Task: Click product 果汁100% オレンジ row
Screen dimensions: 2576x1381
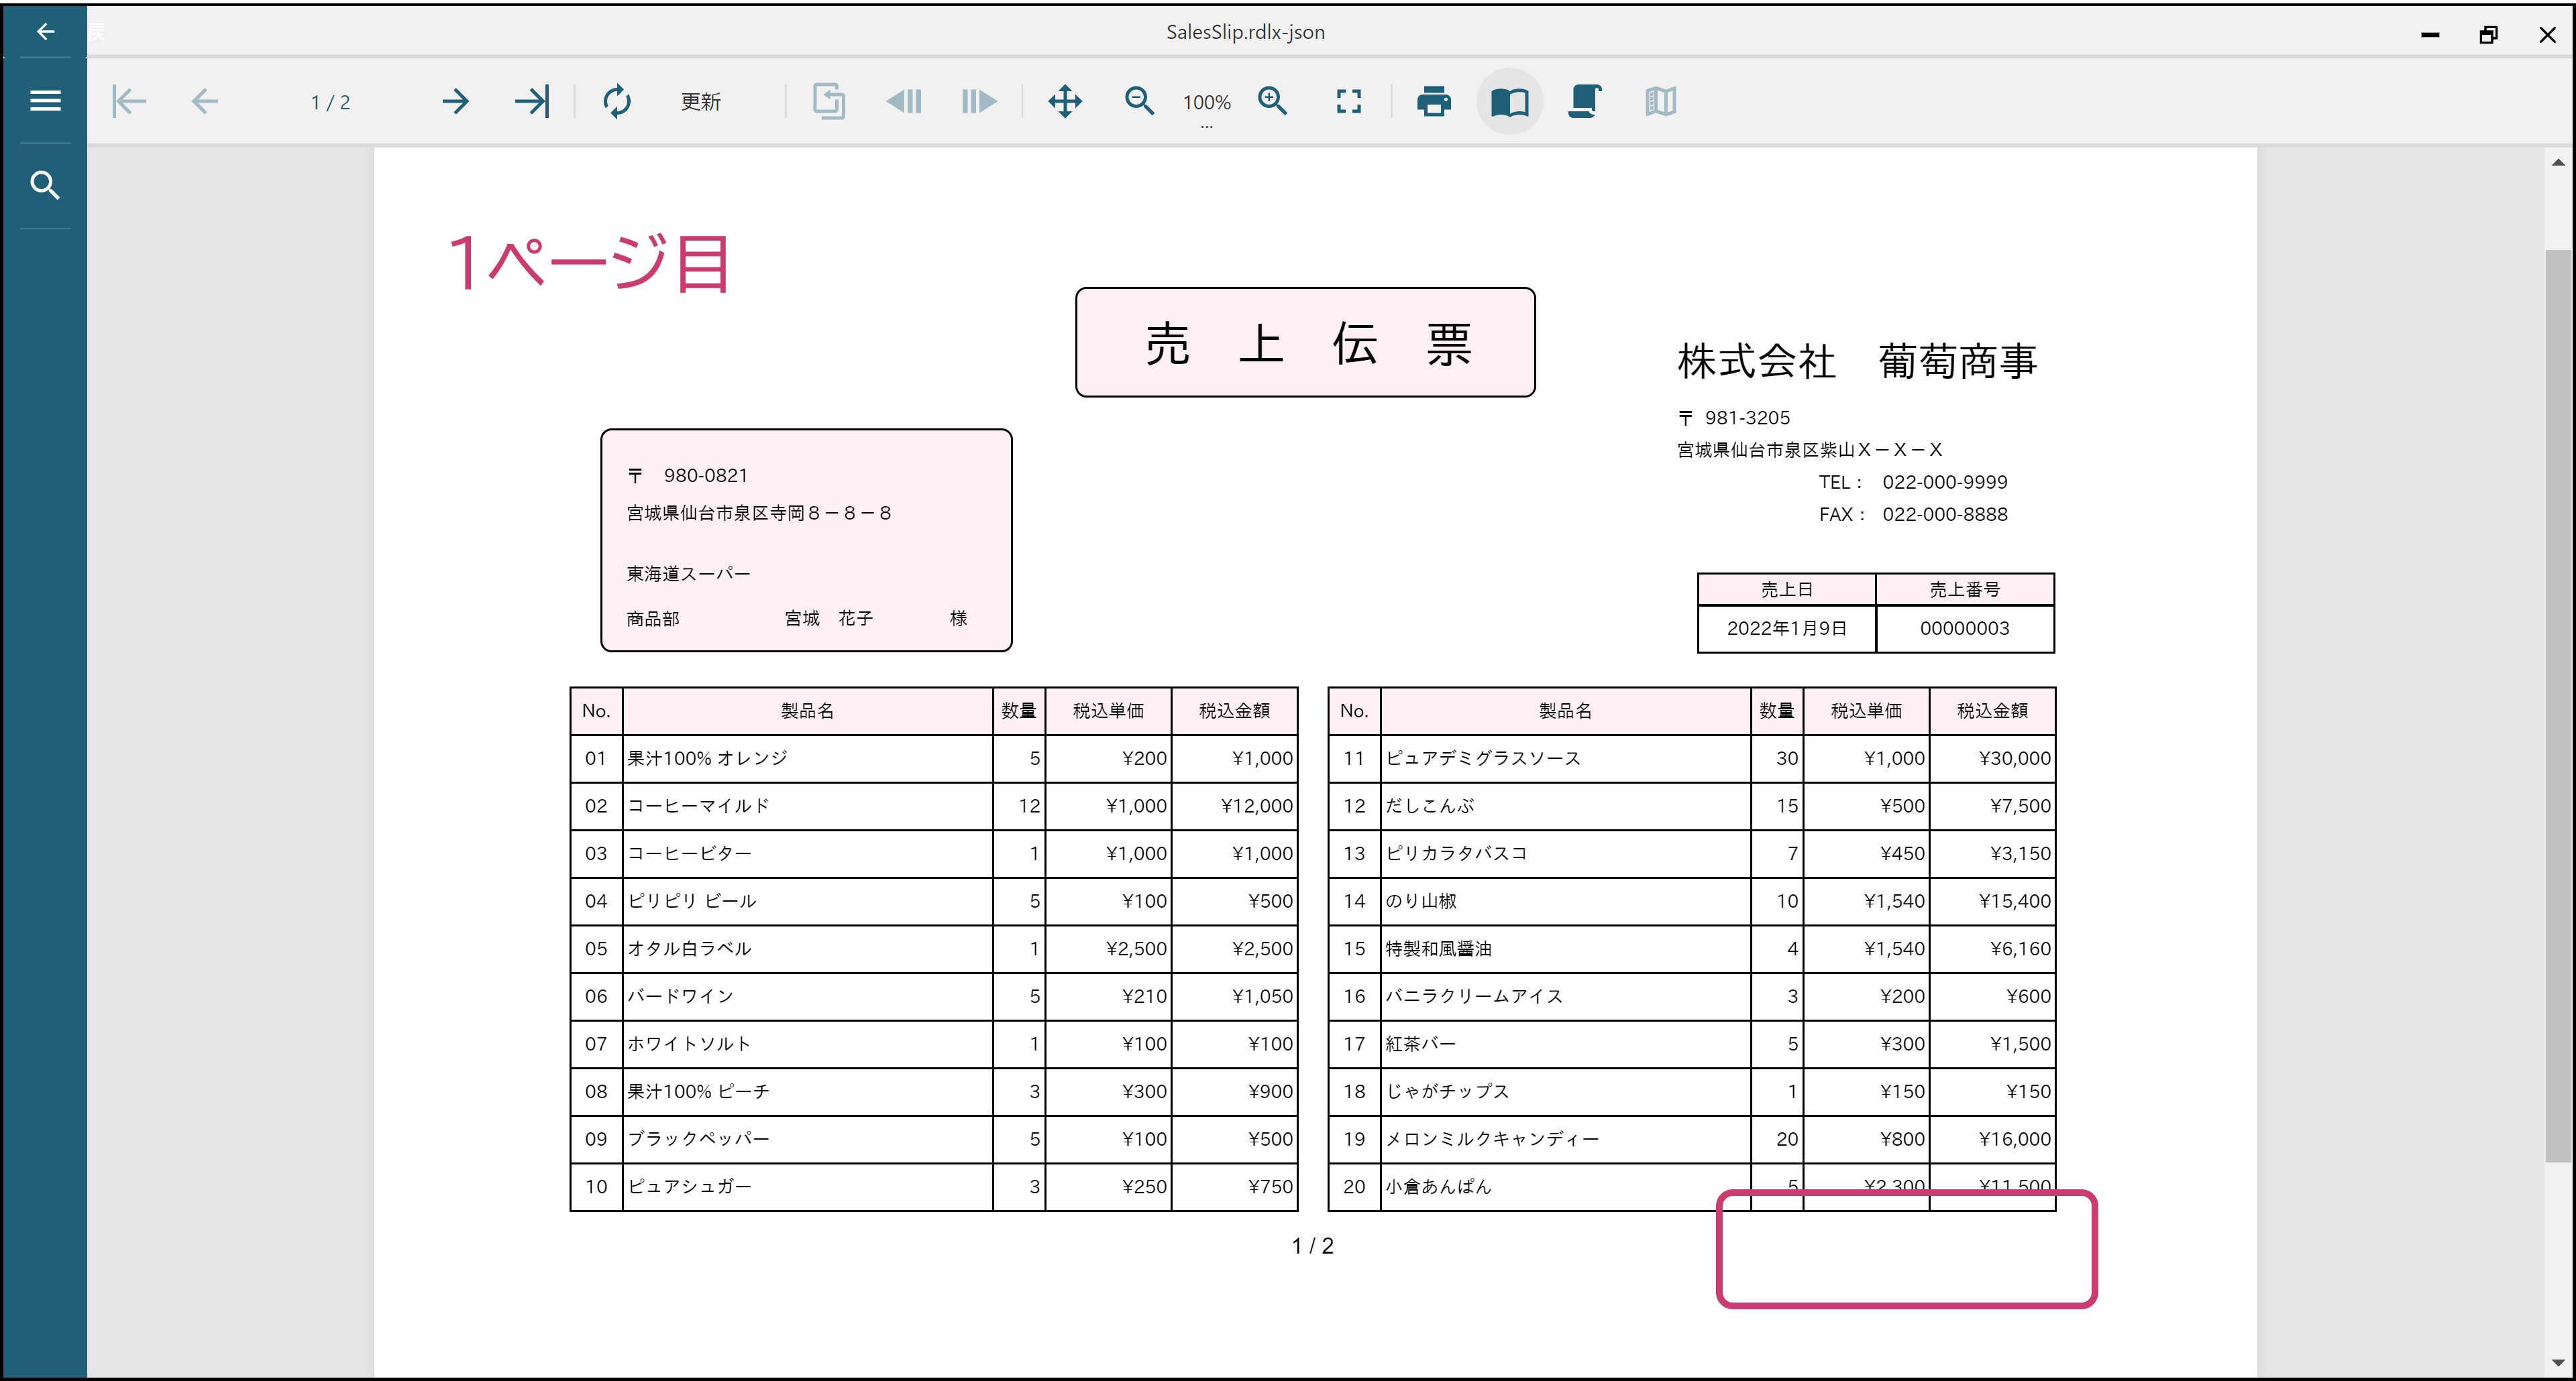Action: (x=934, y=758)
